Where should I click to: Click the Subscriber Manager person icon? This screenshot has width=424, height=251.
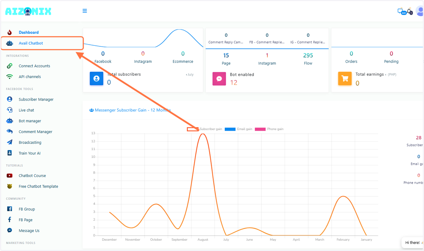pyautogui.click(x=10, y=99)
